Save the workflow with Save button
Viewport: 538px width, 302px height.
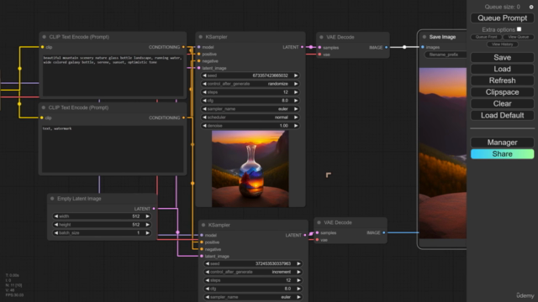[x=503, y=58]
